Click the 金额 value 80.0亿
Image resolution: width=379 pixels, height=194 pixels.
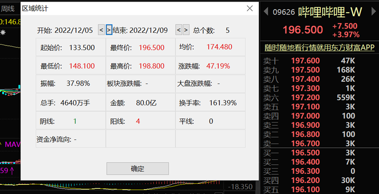(146, 103)
